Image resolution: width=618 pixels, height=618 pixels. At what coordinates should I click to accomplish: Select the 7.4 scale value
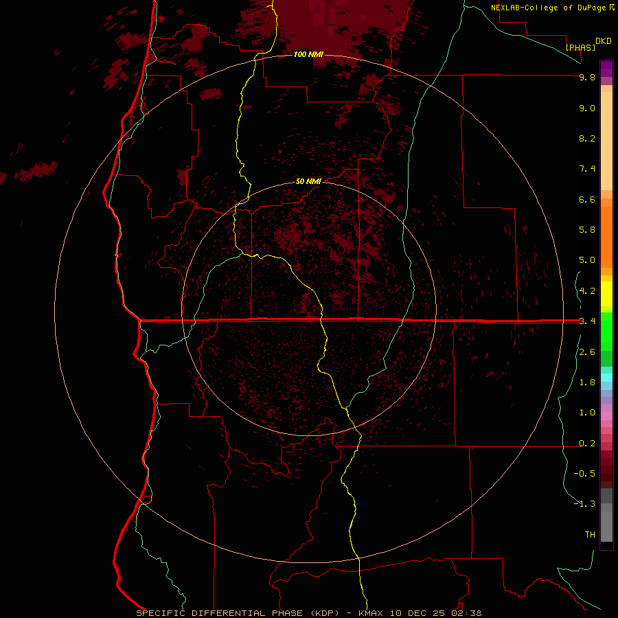point(587,169)
